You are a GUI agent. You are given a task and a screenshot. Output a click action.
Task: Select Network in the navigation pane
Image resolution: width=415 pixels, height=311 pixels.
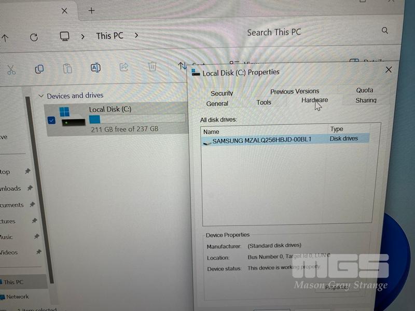[18, 297]
